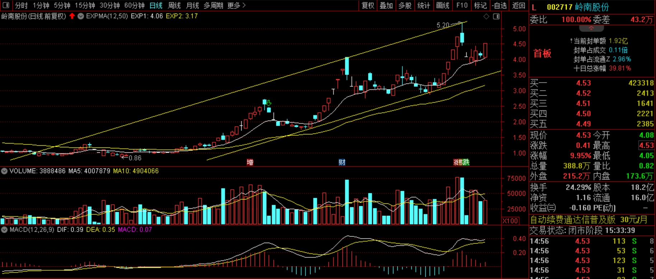
Task: Click the 首板 label
Action: [x=542, y=54]
